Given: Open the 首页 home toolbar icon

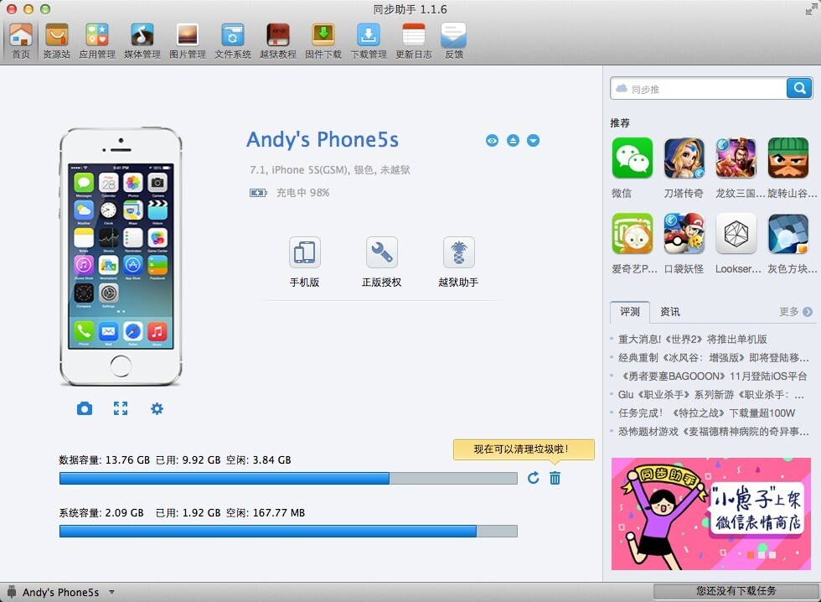Looking at the screenshot, I should [21, 41].
